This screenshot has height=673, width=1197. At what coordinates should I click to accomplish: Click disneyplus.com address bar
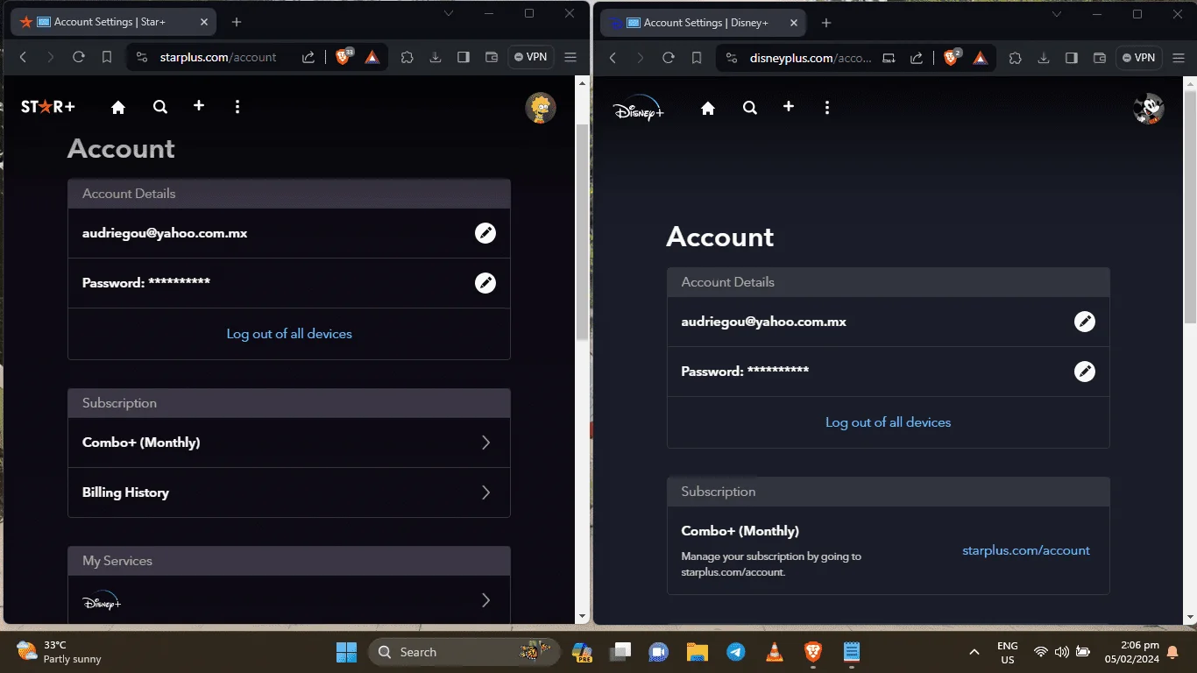(811, 58)
